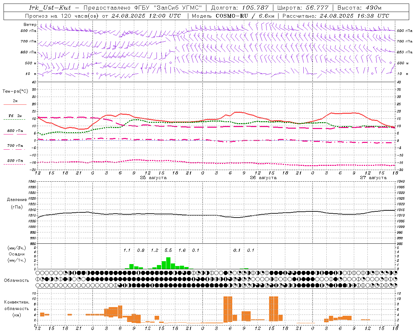Select the text ФГБУ "ЗапСиб УГМС"
Screen dimensions: 414x331
point(168,8)
